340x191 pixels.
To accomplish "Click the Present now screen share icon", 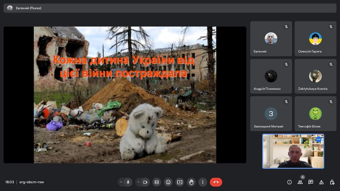I will 179,182.
